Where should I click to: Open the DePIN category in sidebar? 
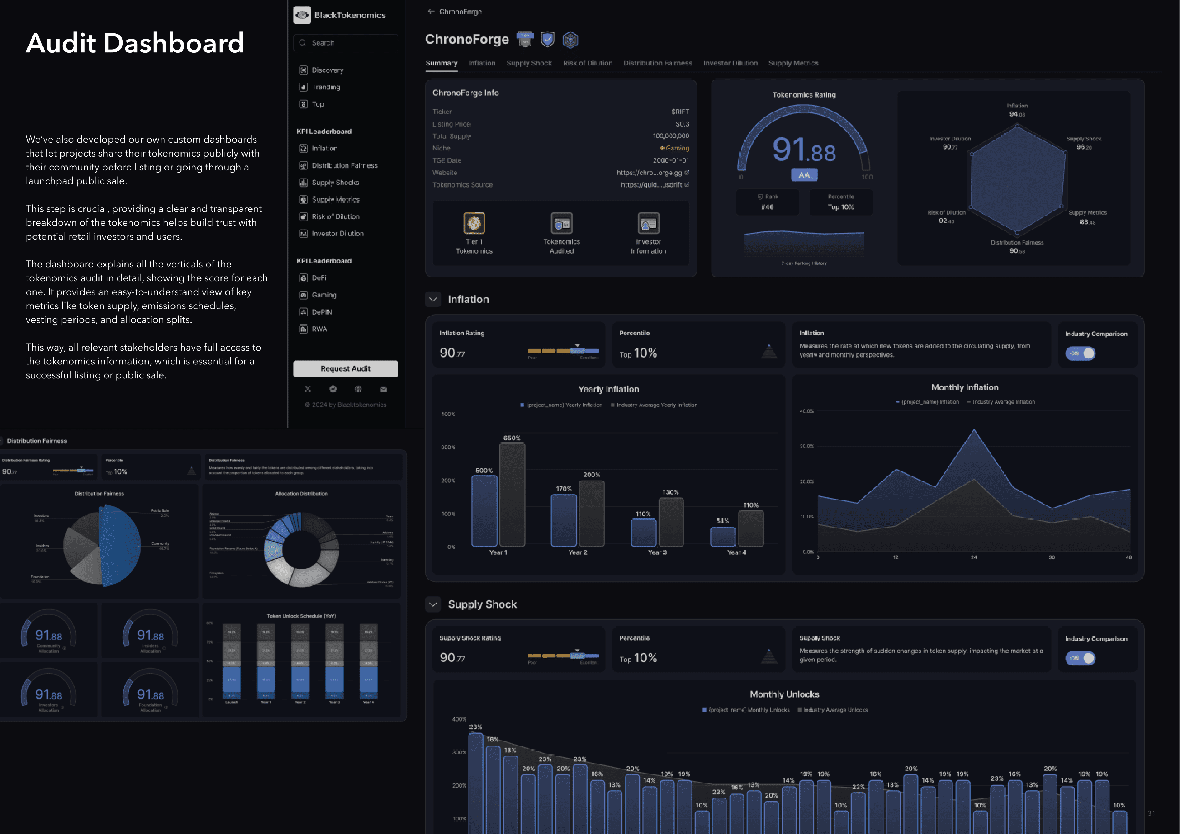[x=316, y=312]
